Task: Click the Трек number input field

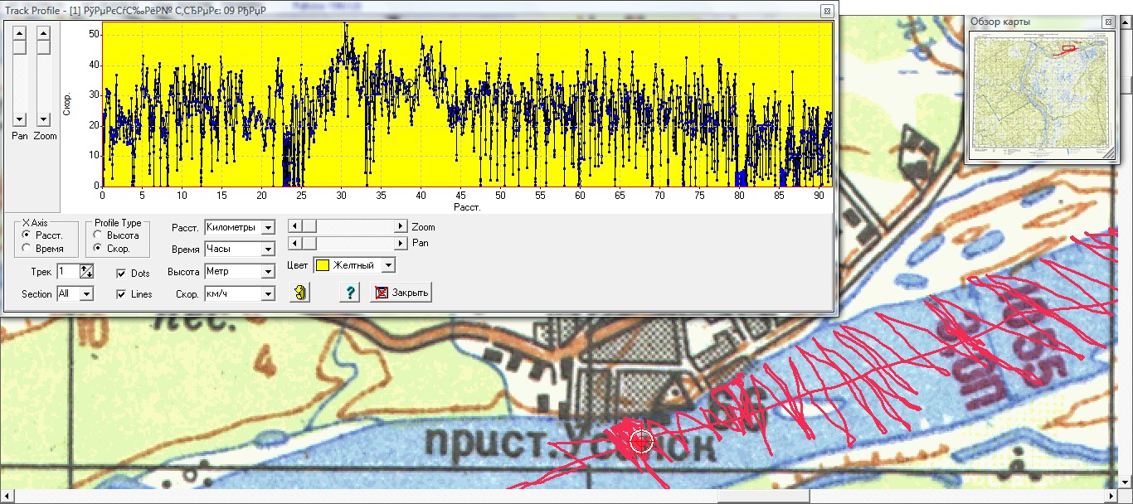Action: 68,271
